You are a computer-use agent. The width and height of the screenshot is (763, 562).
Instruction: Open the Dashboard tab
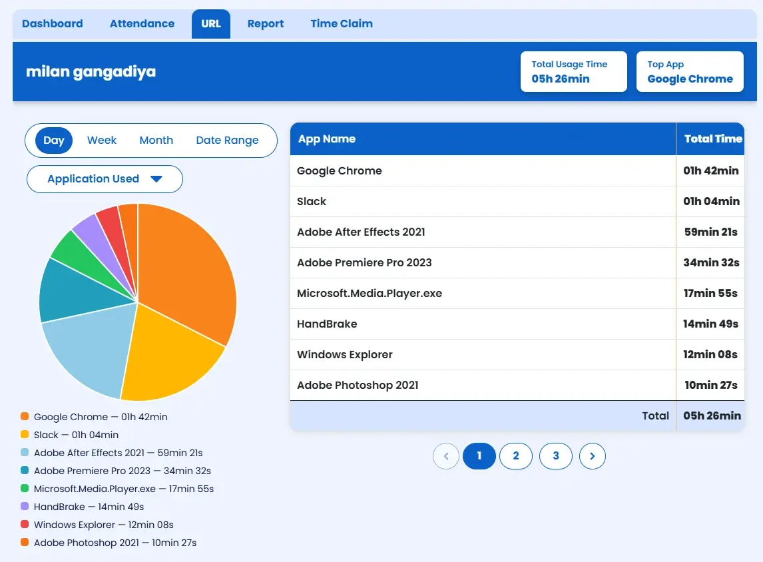(x=53, y=24)
